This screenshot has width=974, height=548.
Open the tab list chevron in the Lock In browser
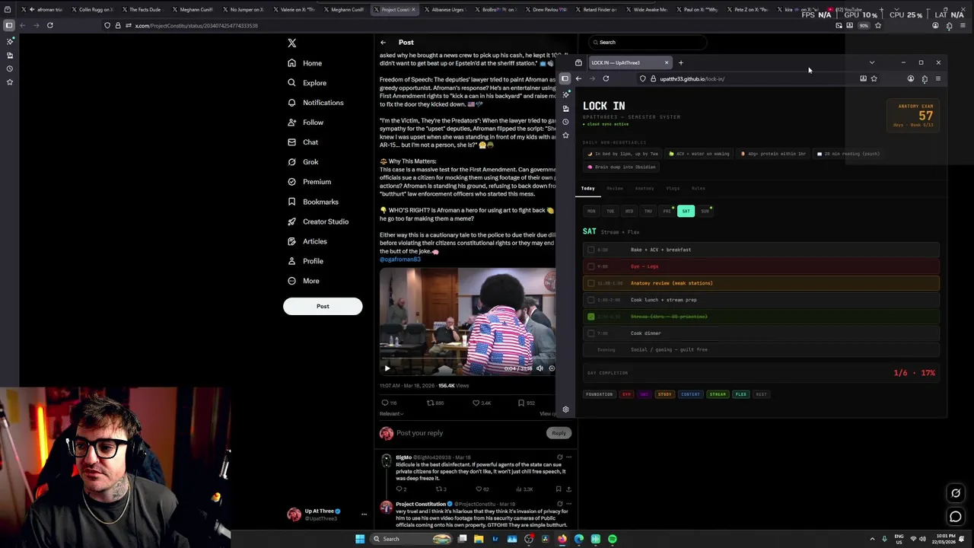point(872,62)
